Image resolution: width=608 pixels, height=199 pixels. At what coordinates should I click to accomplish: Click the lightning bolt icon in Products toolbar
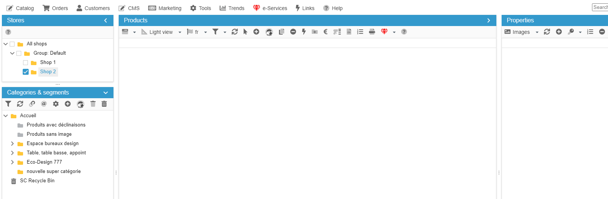pyautogui.click(x=304, y=32)
